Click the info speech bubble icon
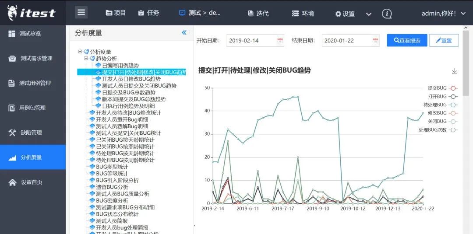Viewport: 473px width, 234px height. pos(387,14)
